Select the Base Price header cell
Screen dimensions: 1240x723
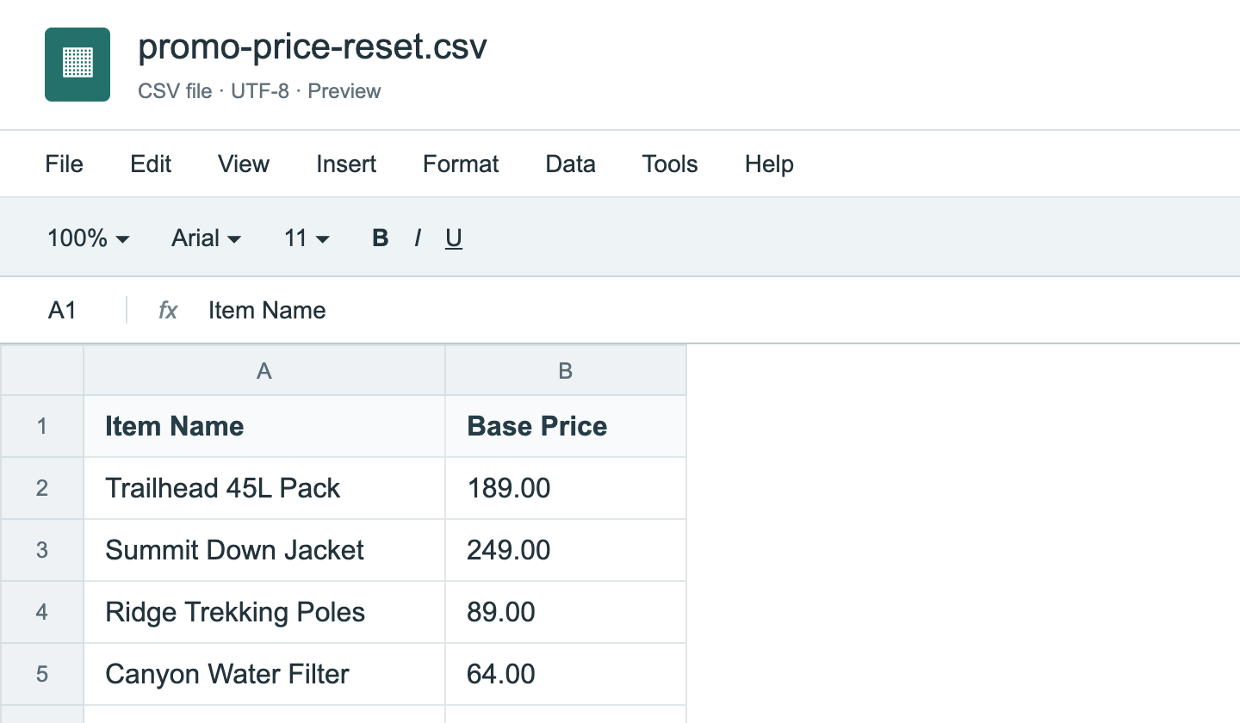566,426
